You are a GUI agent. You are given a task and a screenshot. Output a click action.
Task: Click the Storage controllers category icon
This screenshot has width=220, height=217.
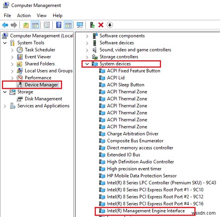point(95,57)
